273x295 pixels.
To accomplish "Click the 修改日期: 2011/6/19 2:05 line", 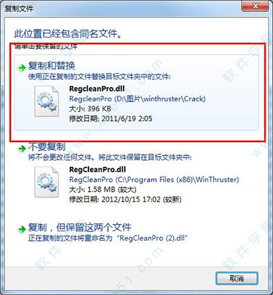I will 111,119.
